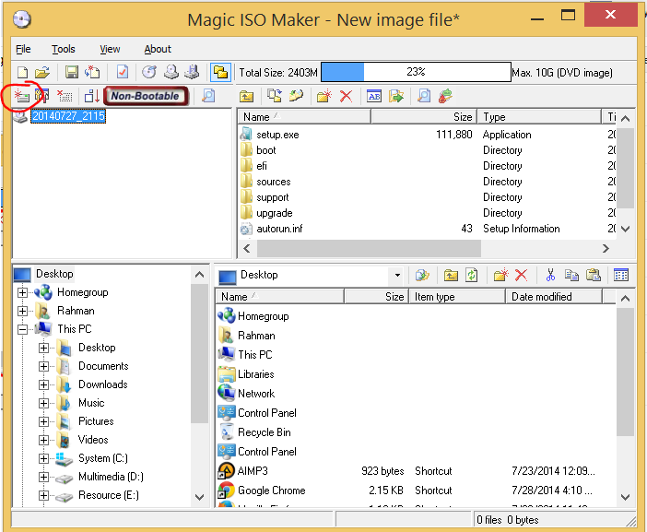Image resolution: width=647 pixels, height=532 pixels.
Task: Sort image list by Type column
Action: tap(539, 117)
